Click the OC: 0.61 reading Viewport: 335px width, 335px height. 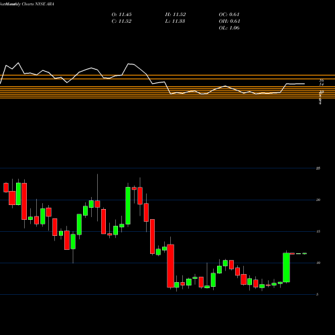(229, 15)
